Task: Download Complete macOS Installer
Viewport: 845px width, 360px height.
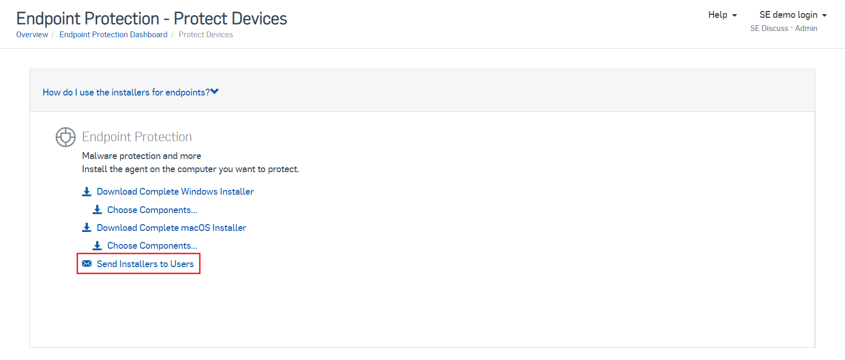Action: point(171,228)
